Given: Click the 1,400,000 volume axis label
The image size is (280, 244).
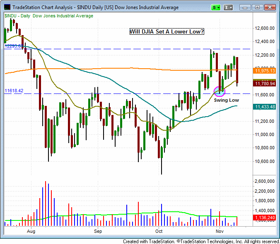Looking at the screenshot, I should pos(265,211).
